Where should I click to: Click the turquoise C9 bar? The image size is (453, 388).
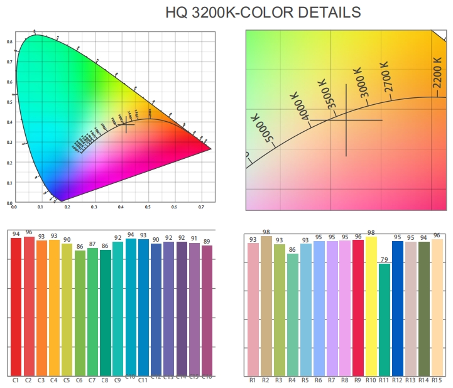pos(117,309)
